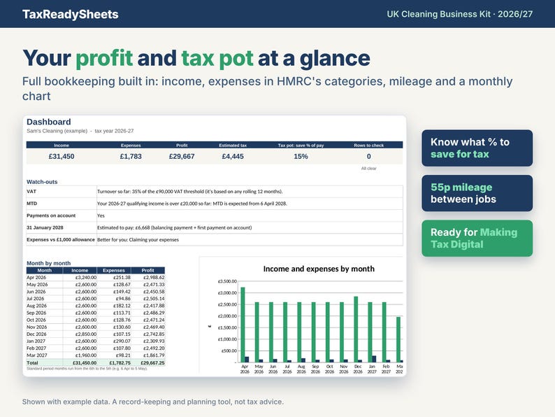The image size is (555, 417).
Task: Click the Jan 2027 dark expenses bar
Action: (x=374, y=359)
